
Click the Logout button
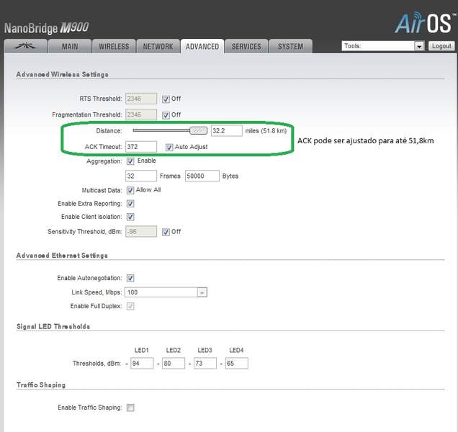(x=441, y=46)
